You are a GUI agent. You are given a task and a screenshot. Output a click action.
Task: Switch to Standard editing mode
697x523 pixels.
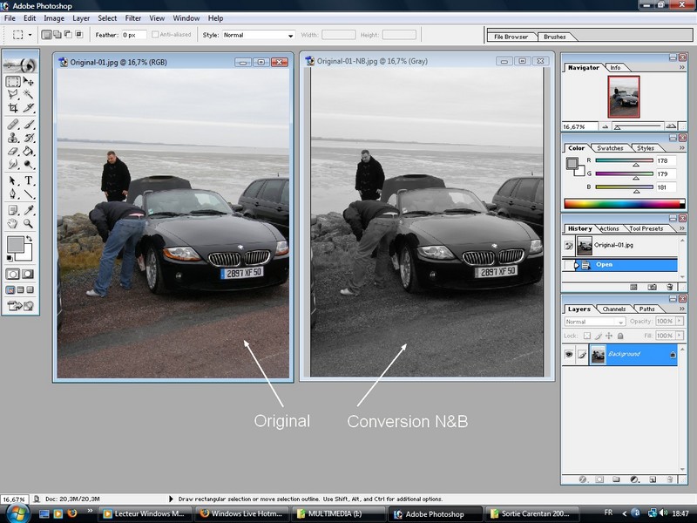pyautogui.click(x=13, y=274)
